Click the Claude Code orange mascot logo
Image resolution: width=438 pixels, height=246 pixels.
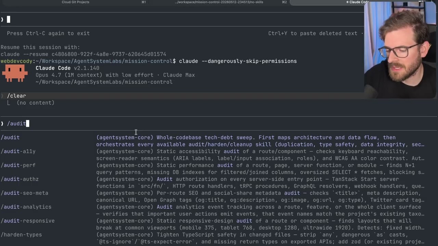[x=15, y=73]
